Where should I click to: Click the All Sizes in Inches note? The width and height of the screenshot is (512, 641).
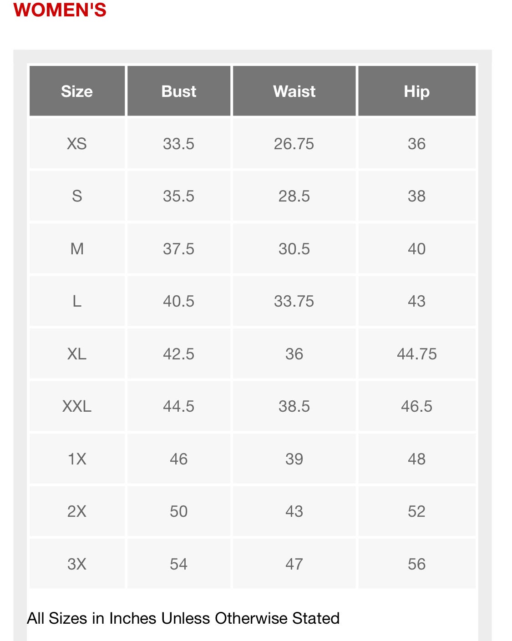[183, 618]
